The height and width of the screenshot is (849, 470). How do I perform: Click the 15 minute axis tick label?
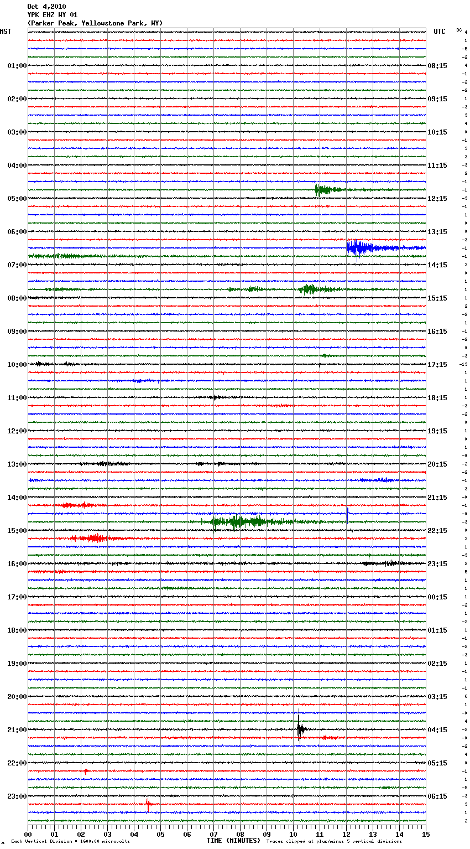click(426, 834)
